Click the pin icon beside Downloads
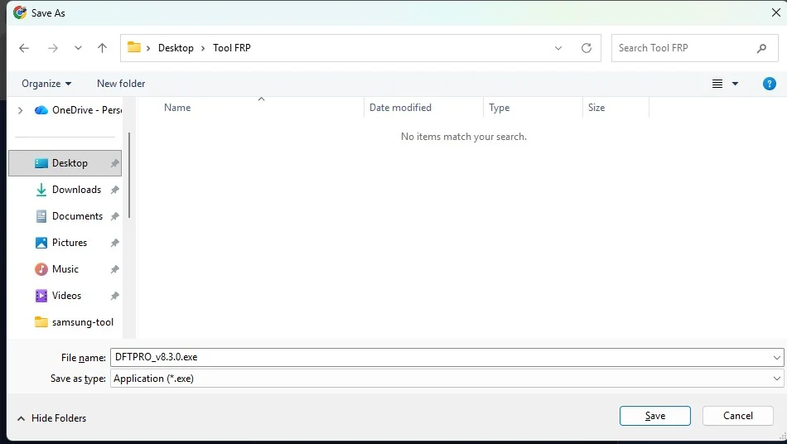787x444 pixels. 115,190
